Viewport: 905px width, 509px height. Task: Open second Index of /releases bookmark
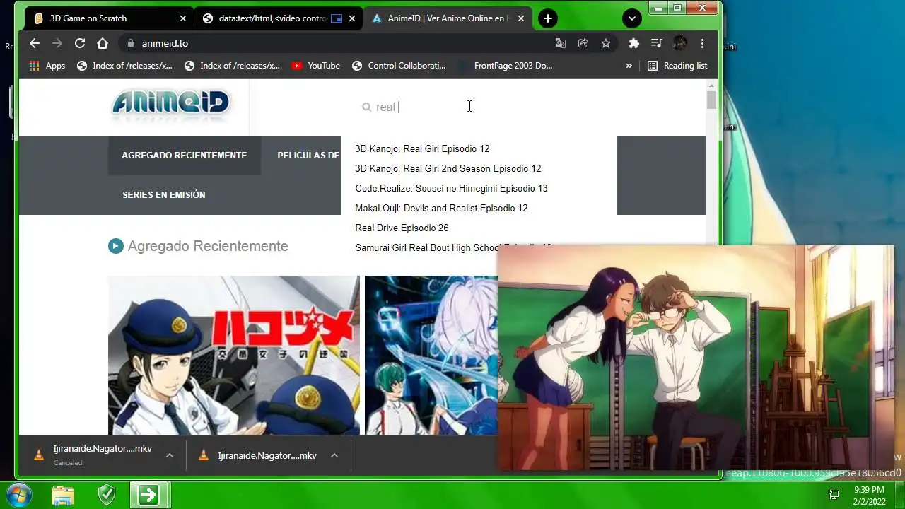click(232, 66)
